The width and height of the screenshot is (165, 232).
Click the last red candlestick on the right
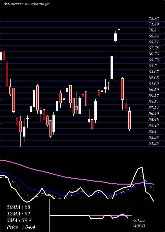[x=129, y=120]
